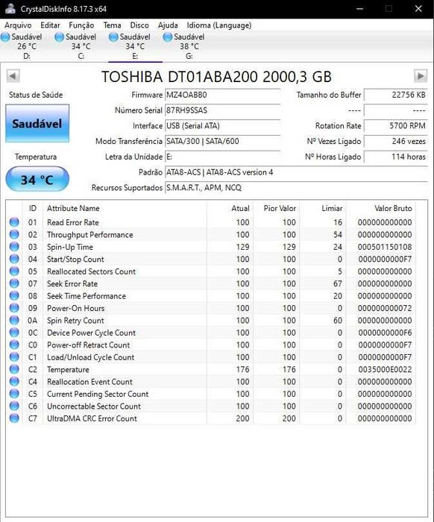Click status orb for Spin-Up Time
Image resolution: width=434 pixels, height=522 pixels.
[x=14, y=247]
